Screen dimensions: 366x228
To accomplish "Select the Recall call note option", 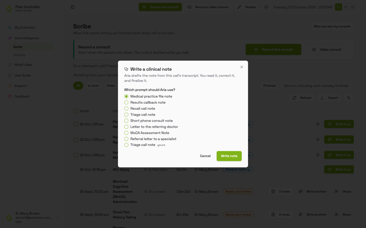I will pos(126,108).
